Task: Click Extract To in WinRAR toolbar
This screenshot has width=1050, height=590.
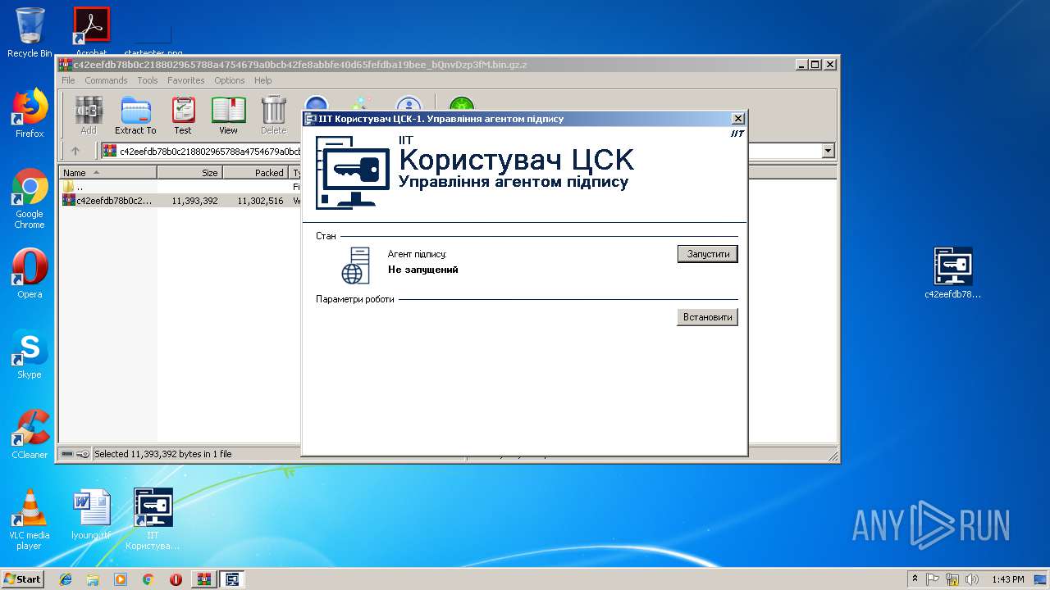Action: (x=135, y=116)
